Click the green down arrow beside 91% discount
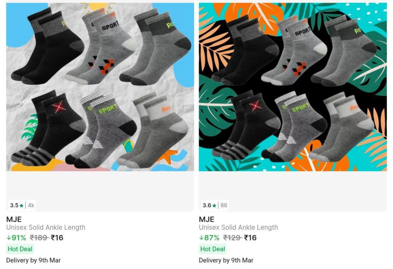Viewport: 393px width, 269px height. click(9, 238)
